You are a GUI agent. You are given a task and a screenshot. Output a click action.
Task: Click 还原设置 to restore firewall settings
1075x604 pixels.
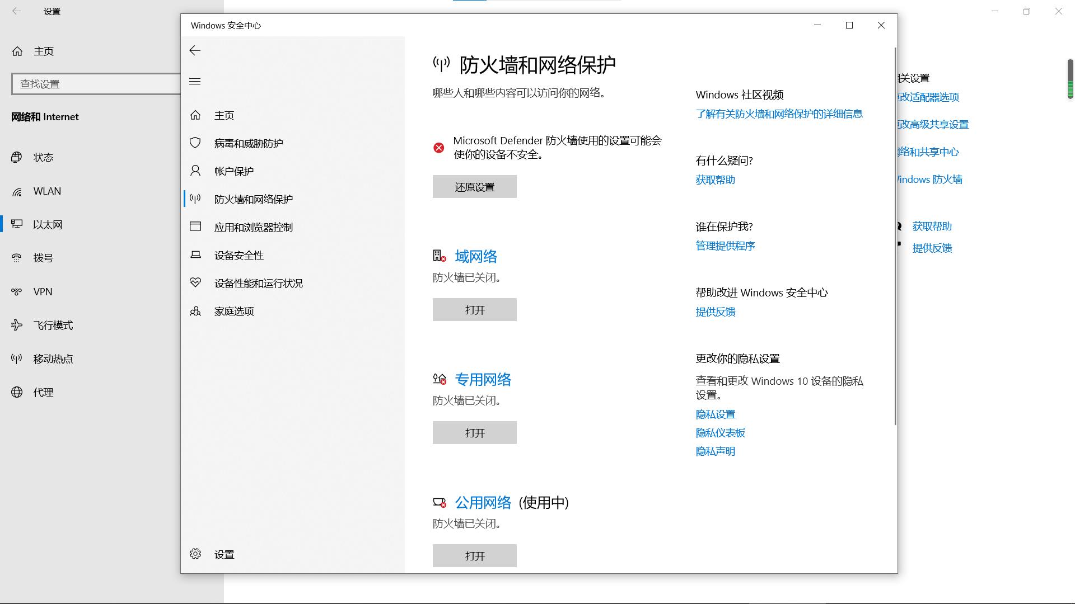point(474,186)
